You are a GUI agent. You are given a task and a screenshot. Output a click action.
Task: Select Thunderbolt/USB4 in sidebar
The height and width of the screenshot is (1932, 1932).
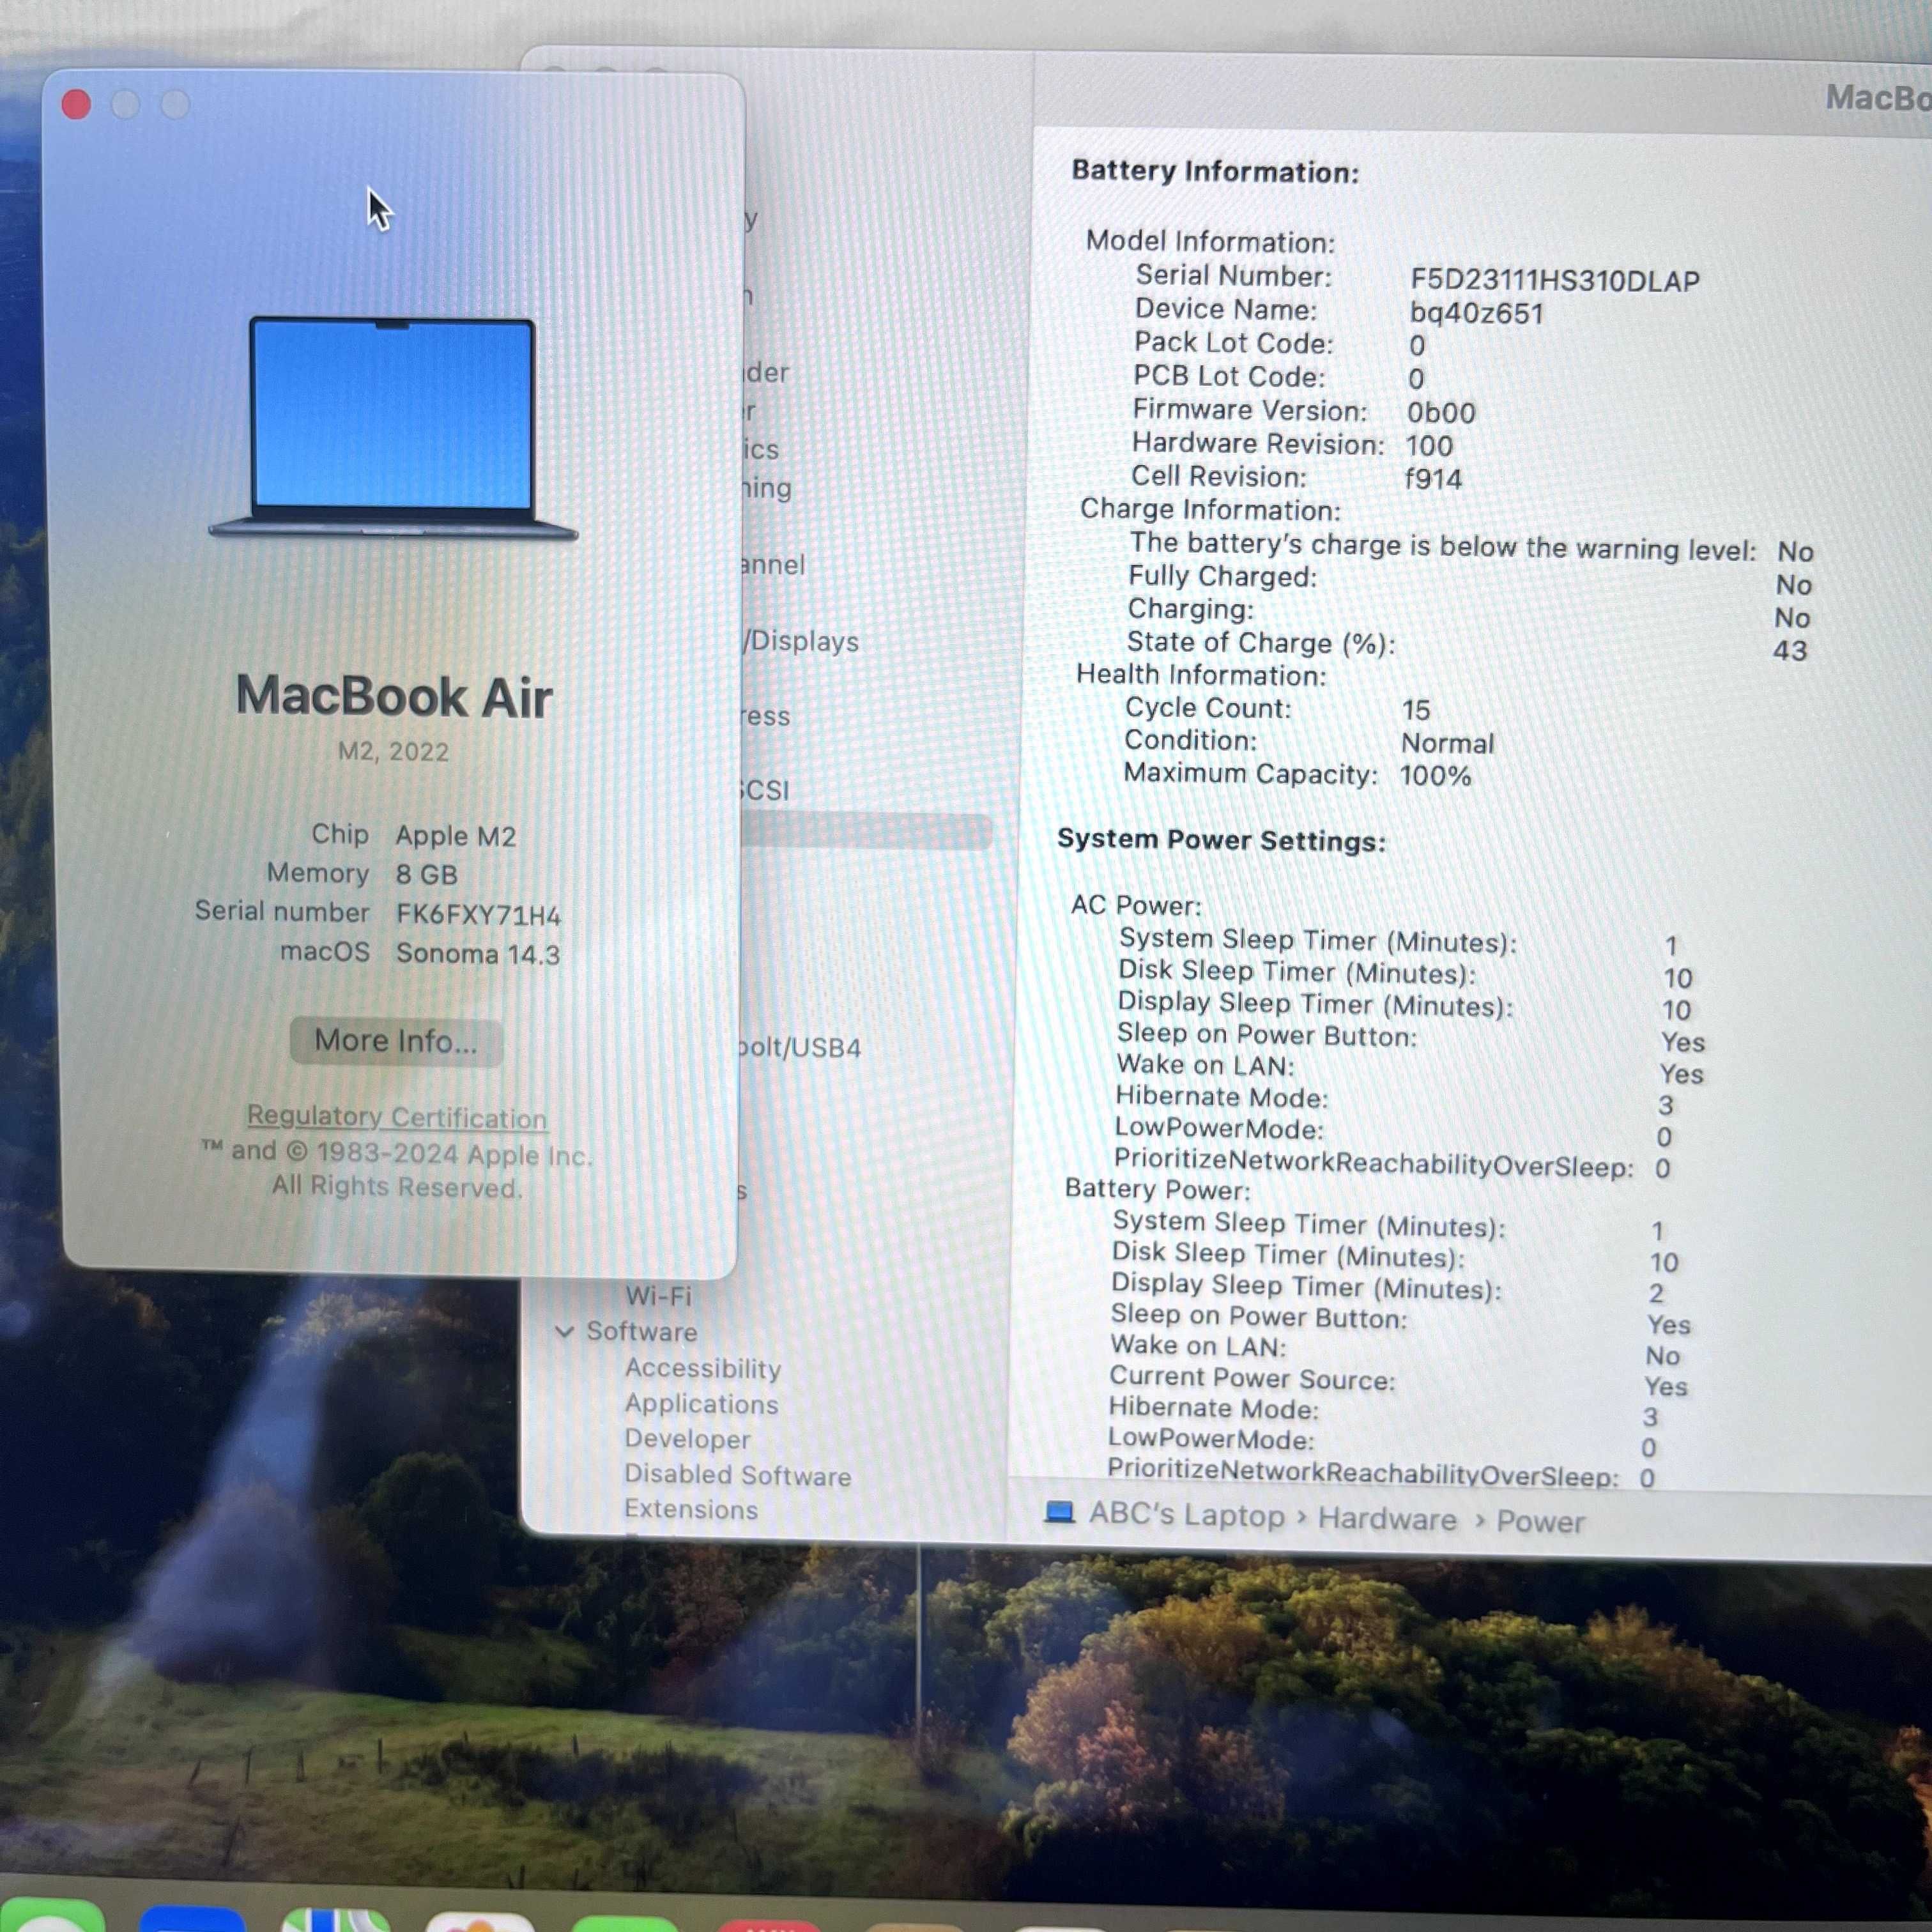click(x=800, y=1048)
